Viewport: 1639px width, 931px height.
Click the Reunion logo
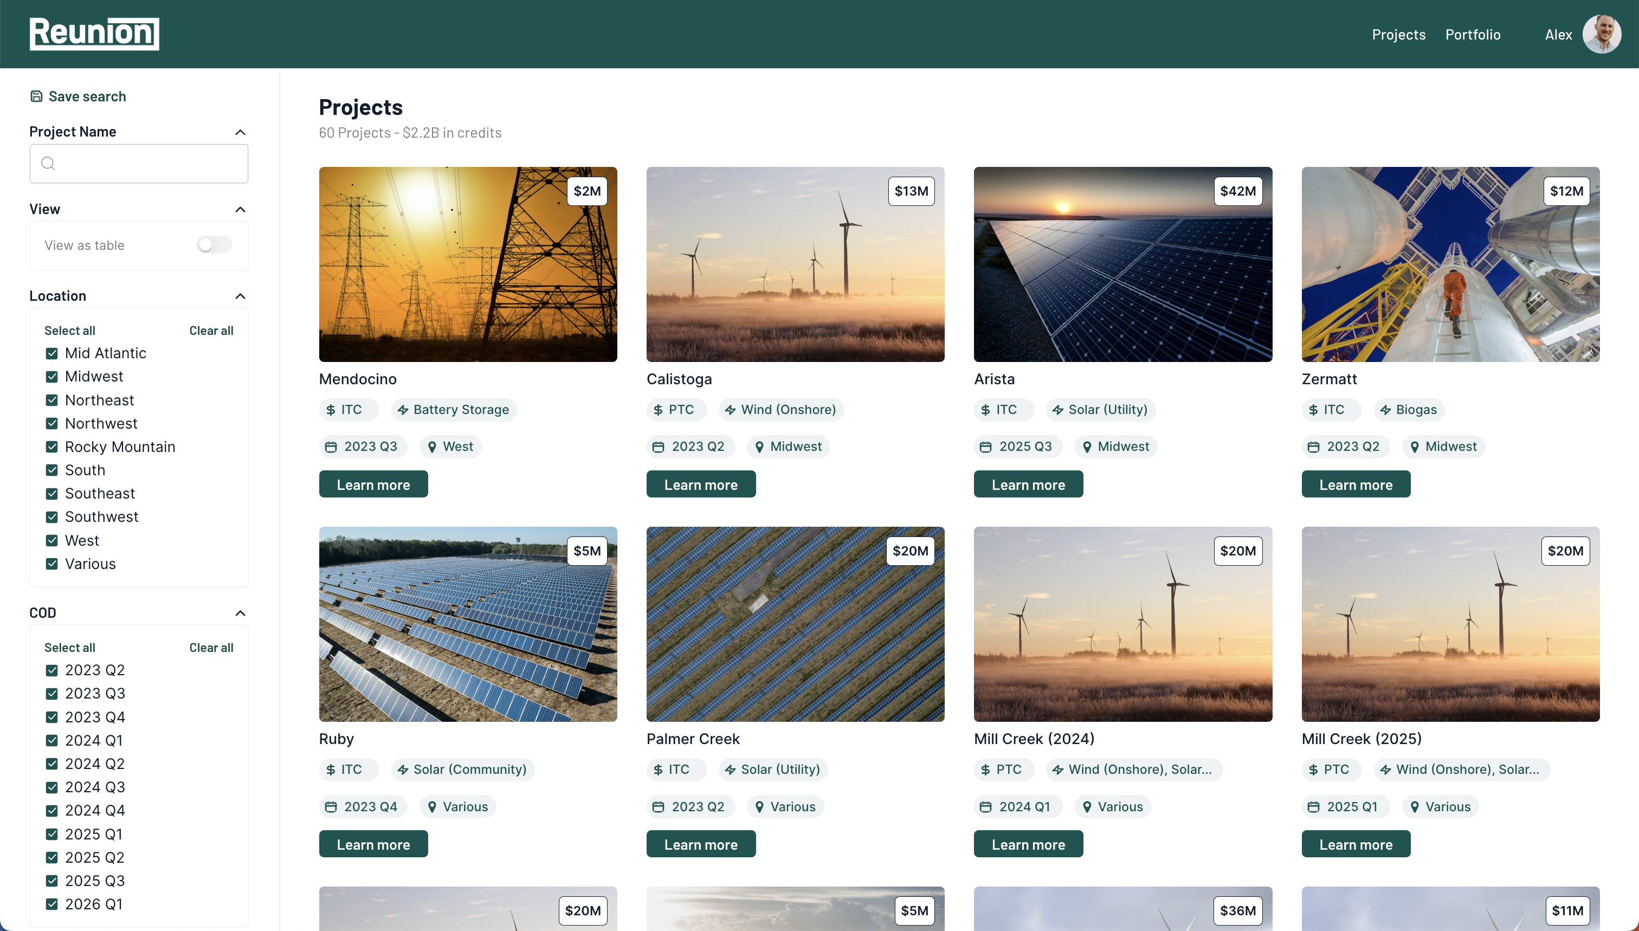tap(94, 34)
